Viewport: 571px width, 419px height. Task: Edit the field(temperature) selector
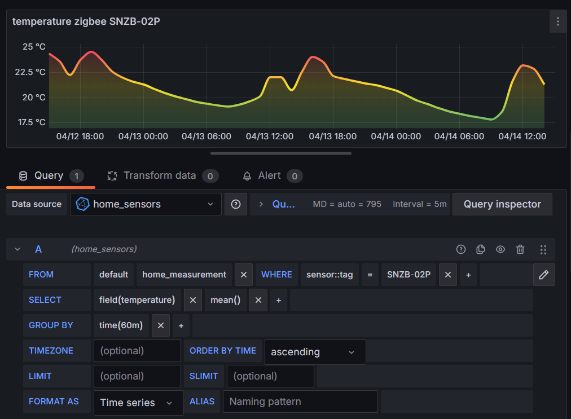tap(137, 300)
